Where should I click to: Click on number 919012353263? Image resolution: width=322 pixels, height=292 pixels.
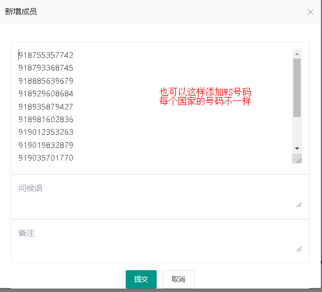coord(46,132)
